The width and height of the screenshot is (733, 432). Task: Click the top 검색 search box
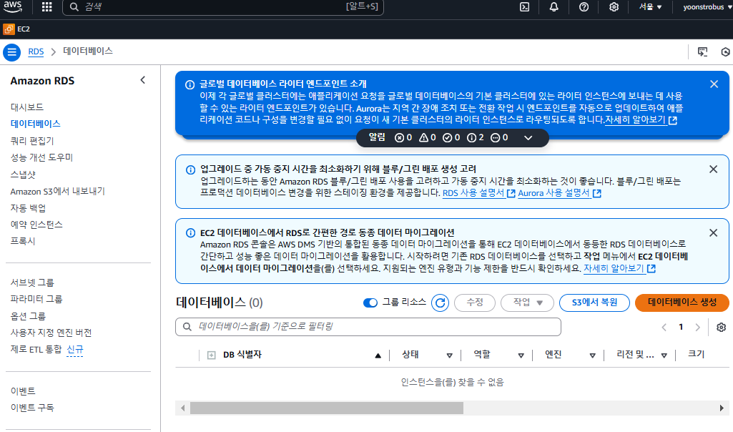tap(223, 7)
